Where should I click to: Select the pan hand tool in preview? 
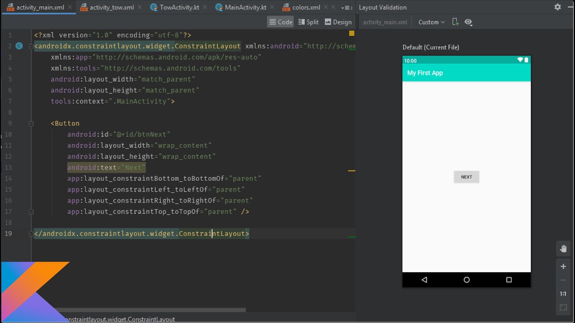pyautogui.click(x=563, y=249)
